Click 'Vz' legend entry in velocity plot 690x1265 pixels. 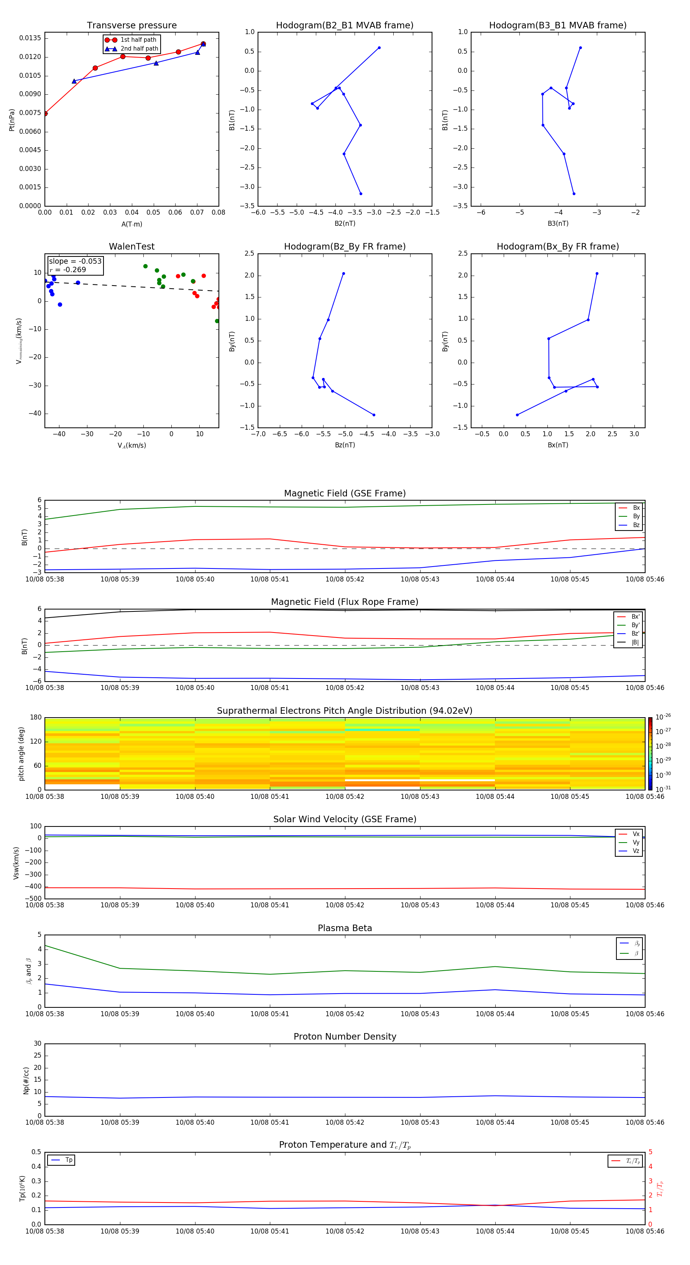tap(629, 851)
